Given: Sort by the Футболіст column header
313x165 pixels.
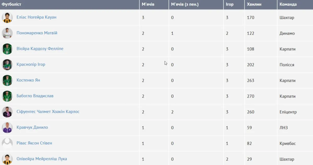Looking at the screenshot, I should click(x=70, y=4).
